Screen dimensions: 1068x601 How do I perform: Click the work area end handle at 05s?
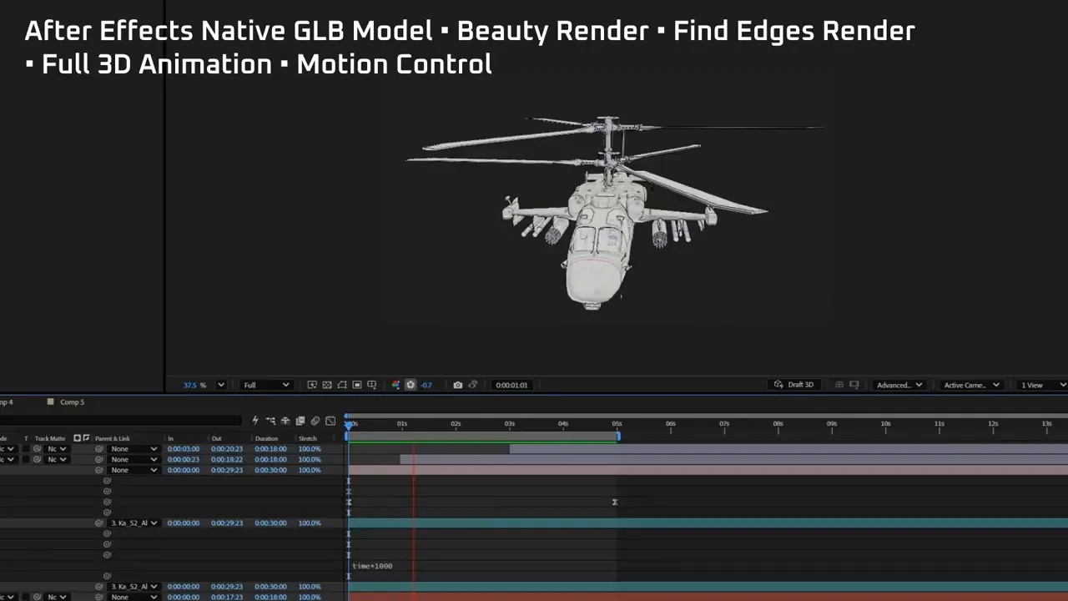coord(618,436)
